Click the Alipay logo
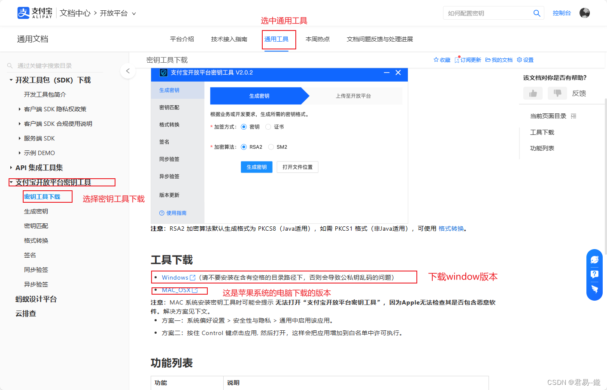Screen dimensions: 607x390 point(35,13)
